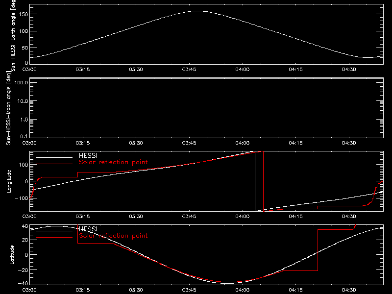Click the 04:30 time label under the Longitude plot
This screenshot has height=294, width=392.
(x=349, y=216)
